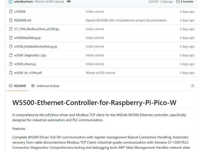Viewport: 200px width, 150px height.
Task: Open the README.md file
Action: [x=23, y=20]
